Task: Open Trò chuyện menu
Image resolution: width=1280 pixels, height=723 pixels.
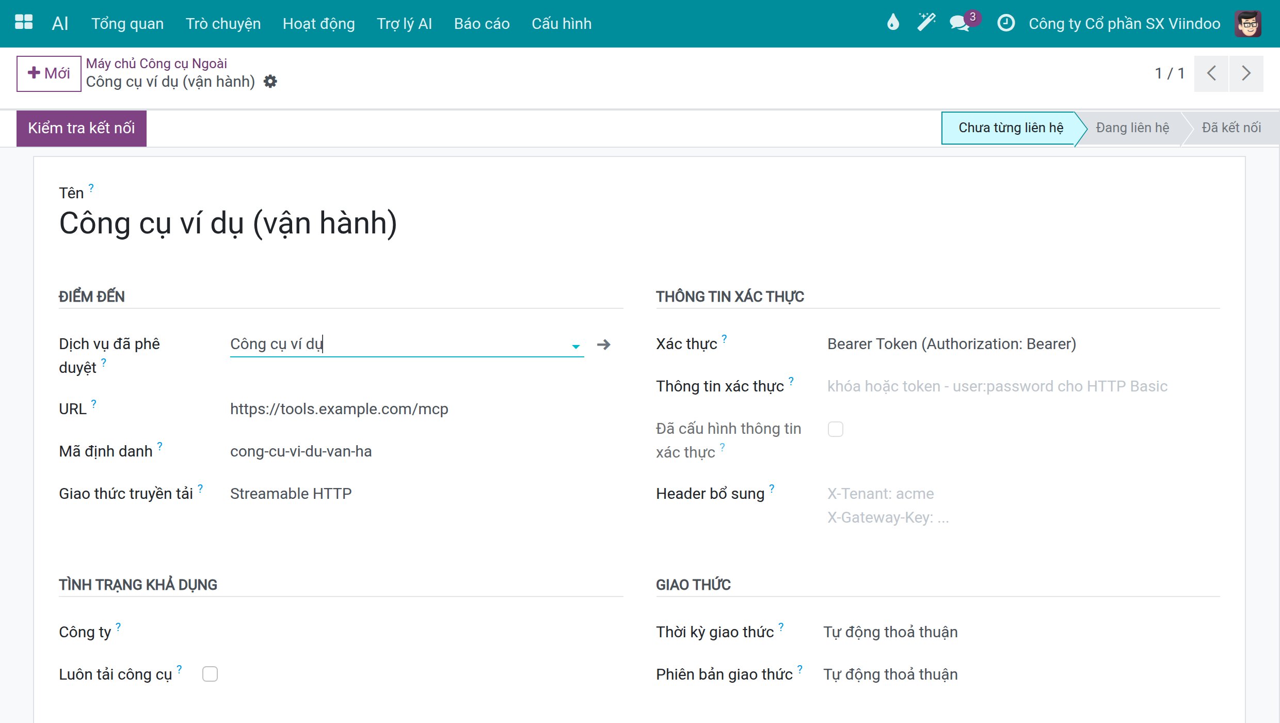Action: point(223,24)
